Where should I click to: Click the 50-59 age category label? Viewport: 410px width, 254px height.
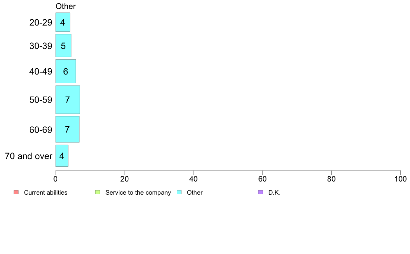pyautogui.click(x=41, y=100)
